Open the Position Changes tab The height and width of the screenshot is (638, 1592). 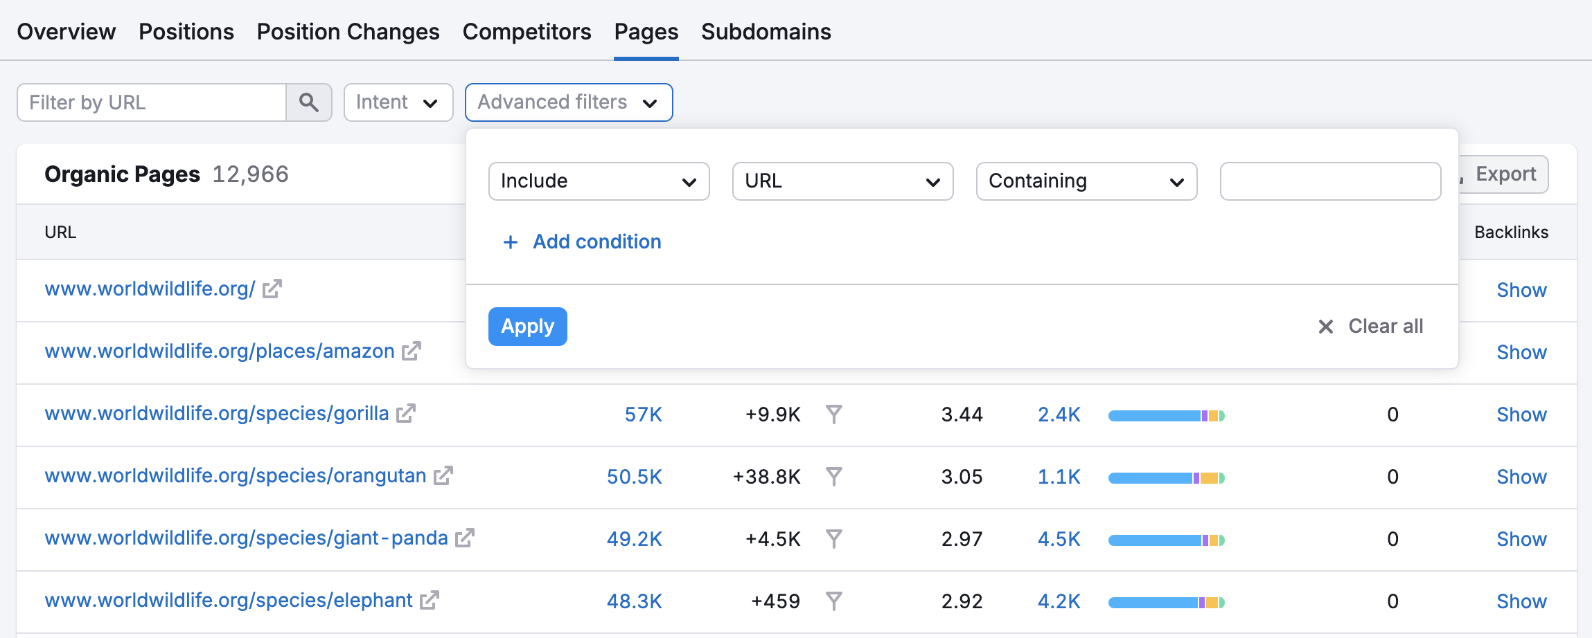pyautogui.click(x=348, y=32)
